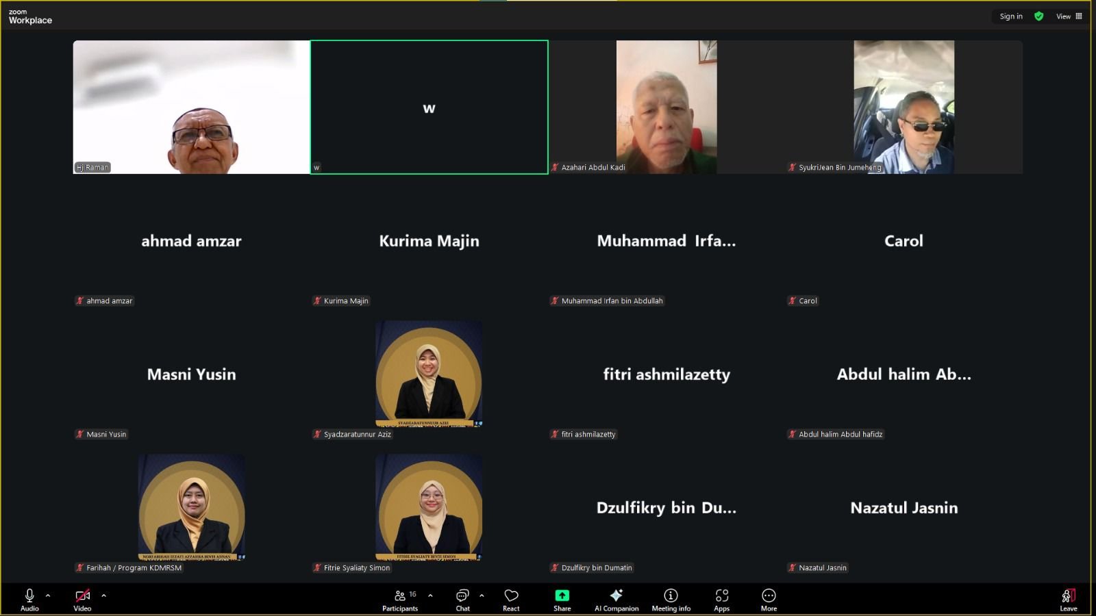Open the Chat panel

(463, 600)
